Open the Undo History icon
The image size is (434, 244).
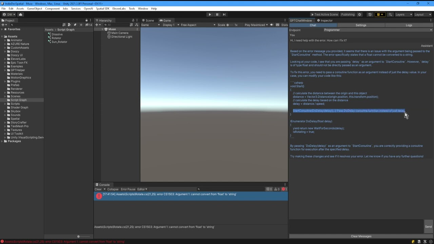point(370,15)
